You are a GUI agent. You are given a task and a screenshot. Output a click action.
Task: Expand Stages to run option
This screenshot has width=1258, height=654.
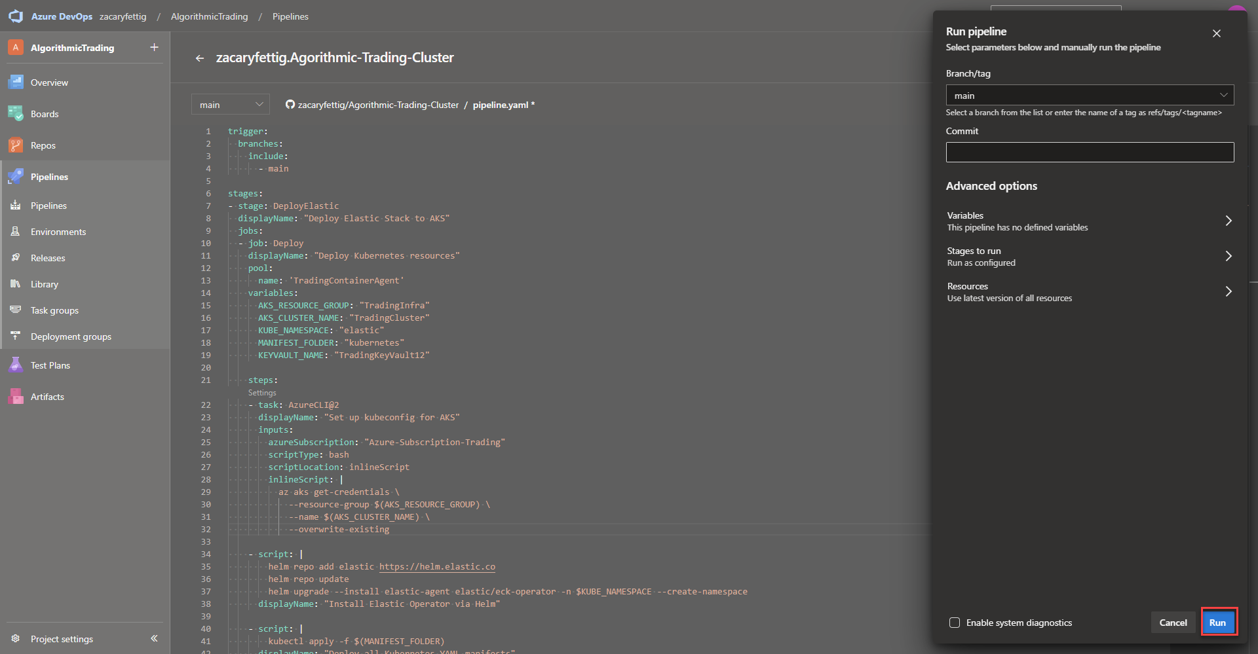click(1089, 257)
